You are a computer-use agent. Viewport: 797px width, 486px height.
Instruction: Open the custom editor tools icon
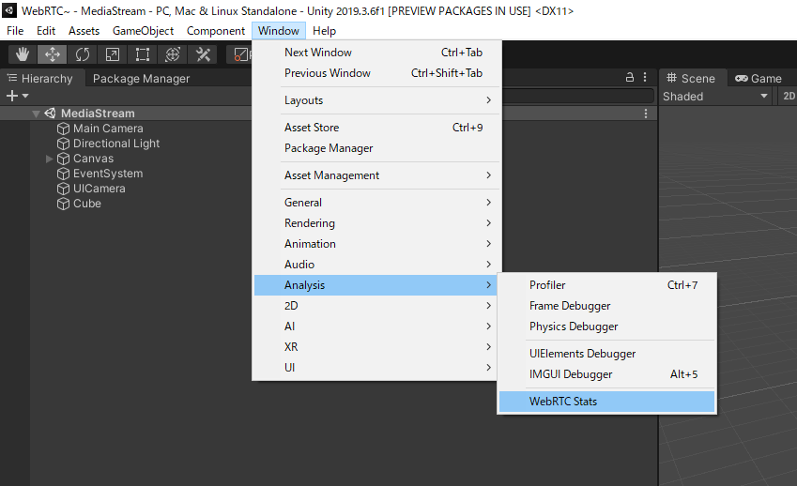(x=203, y=54)
